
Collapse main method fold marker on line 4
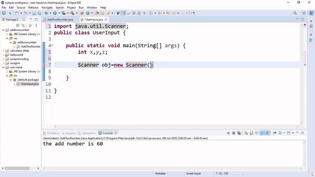coord(52,45)
